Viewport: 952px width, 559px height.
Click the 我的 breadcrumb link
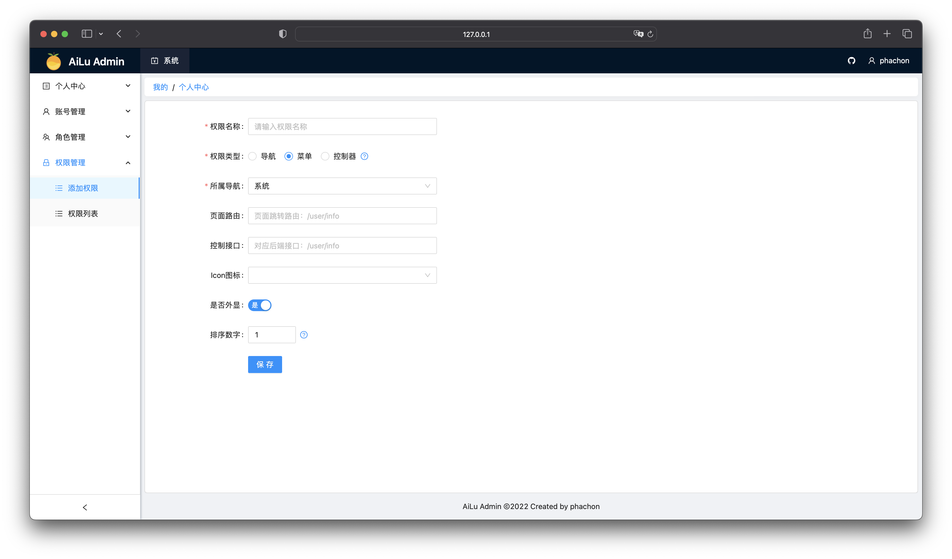pos(160,87)
